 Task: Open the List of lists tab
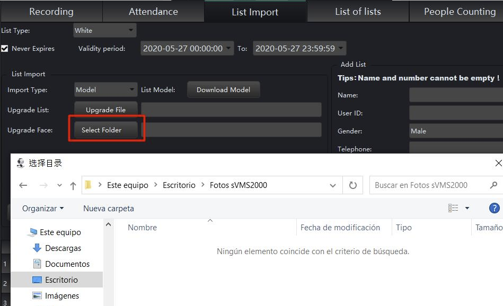coord(357,11)
